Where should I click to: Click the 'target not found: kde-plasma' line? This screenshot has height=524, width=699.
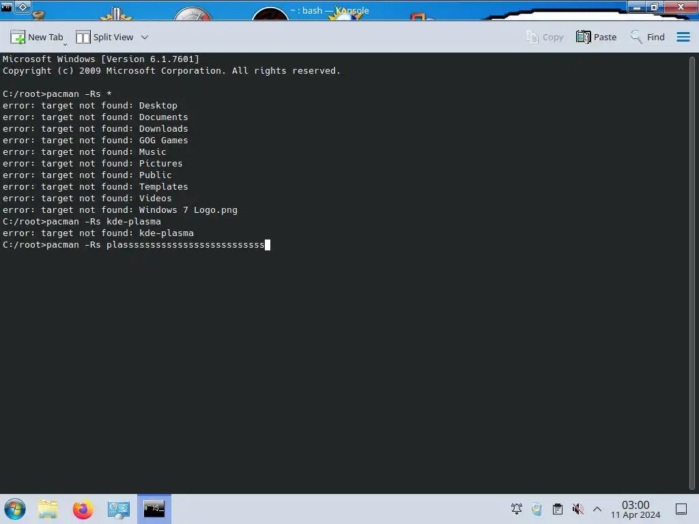[98, 233]
